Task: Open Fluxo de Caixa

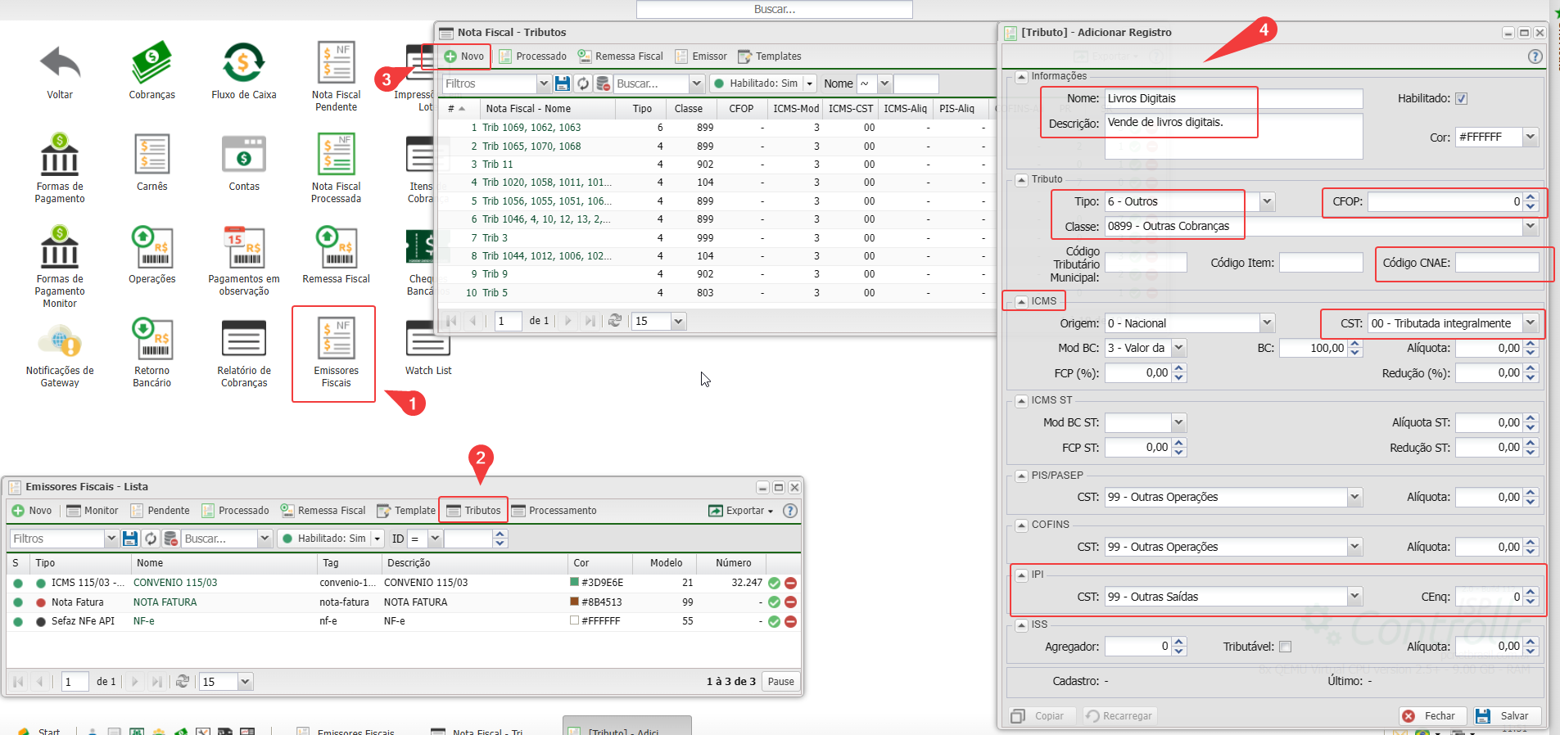Action: [x=243, y=64]
